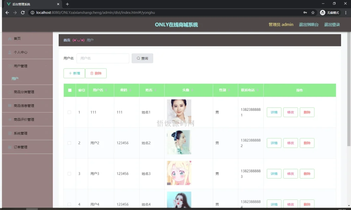Viewport: 351px width, 210px height.
Task: Check the checkbox for 用户2
Action: (x=70, y=143)
